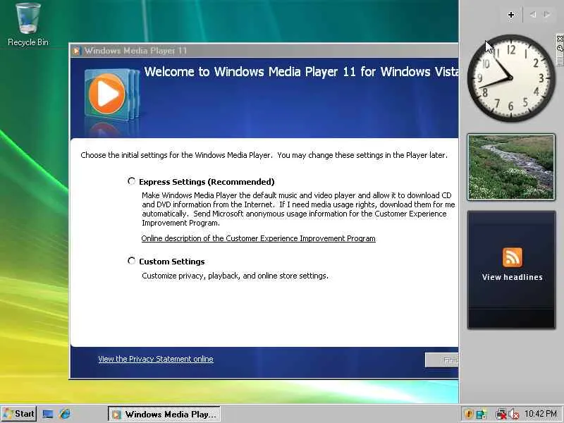Close the clock gadget with its X button
564x423 pixels.
point(560,38)
